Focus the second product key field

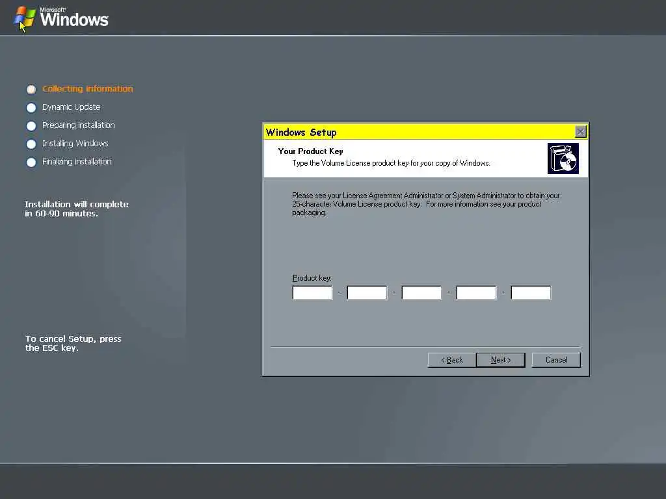pyautogui.click(x=367, y=293)
